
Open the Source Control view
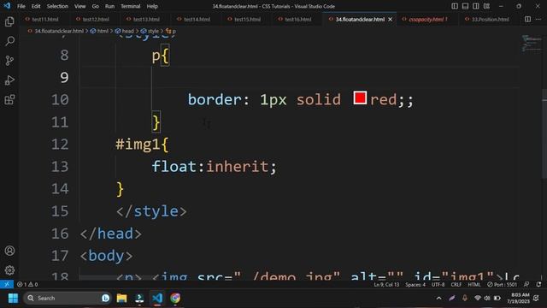point(9,61)
